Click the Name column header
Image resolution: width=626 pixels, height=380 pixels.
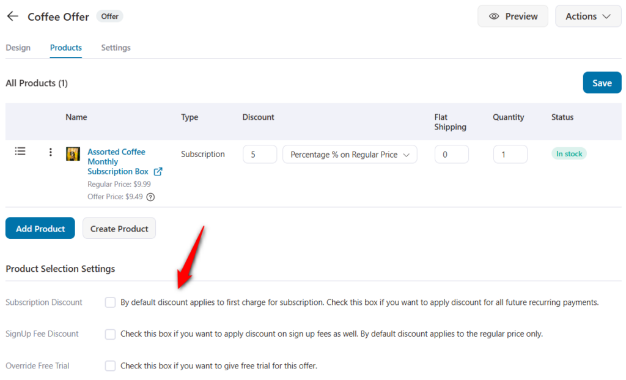pos(76,117)
